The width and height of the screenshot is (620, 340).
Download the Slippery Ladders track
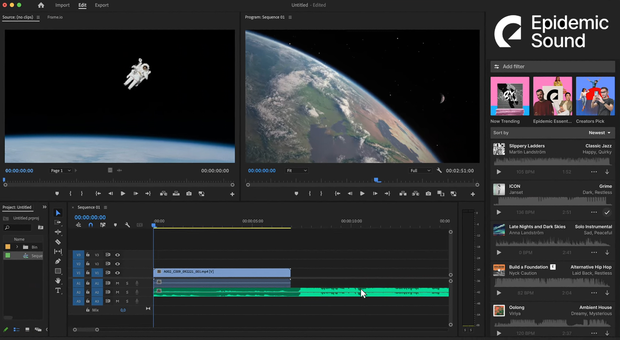pos(607,172)
